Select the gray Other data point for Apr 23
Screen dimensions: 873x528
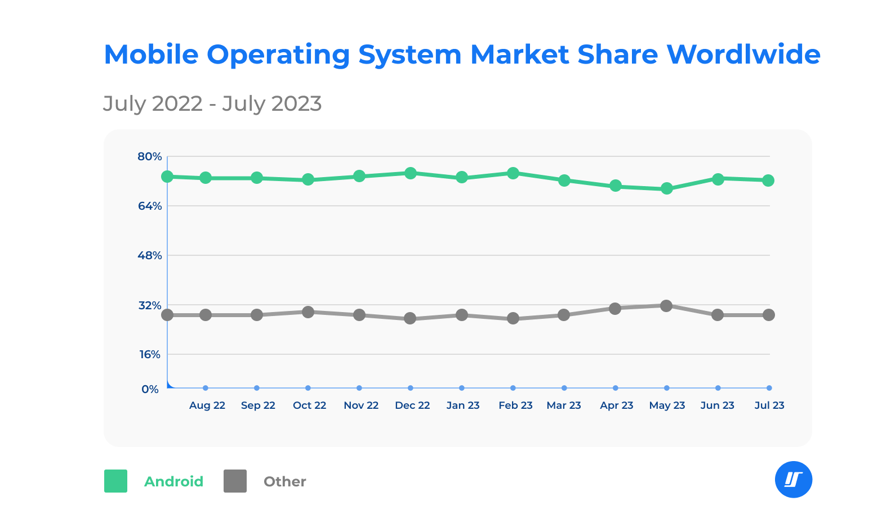(616, 308)
